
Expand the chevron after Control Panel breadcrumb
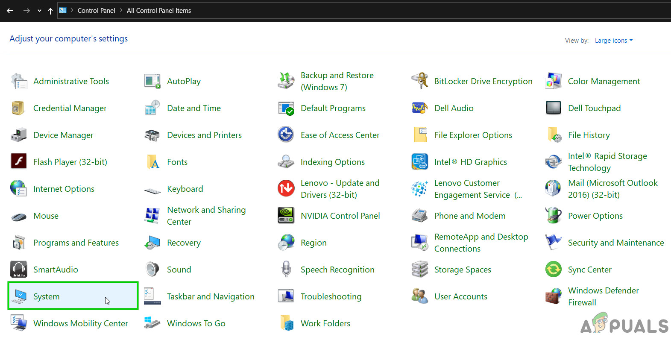(x=121, y=11)
